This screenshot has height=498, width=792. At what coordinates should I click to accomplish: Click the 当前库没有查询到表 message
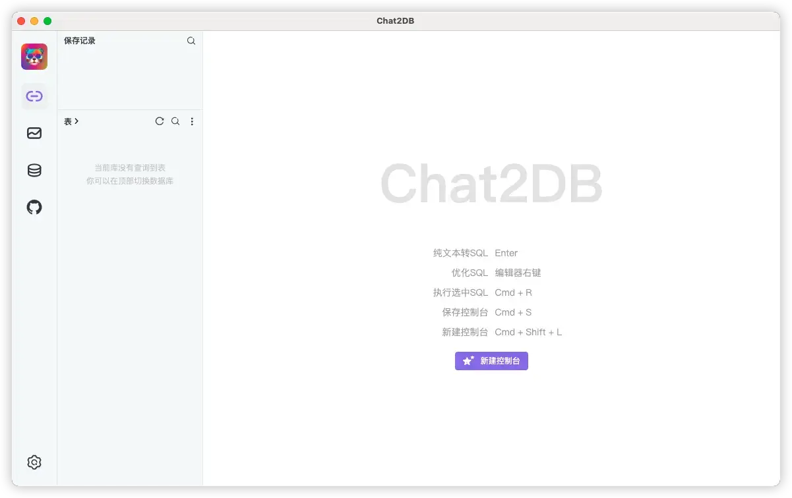(x=130, y=167)
